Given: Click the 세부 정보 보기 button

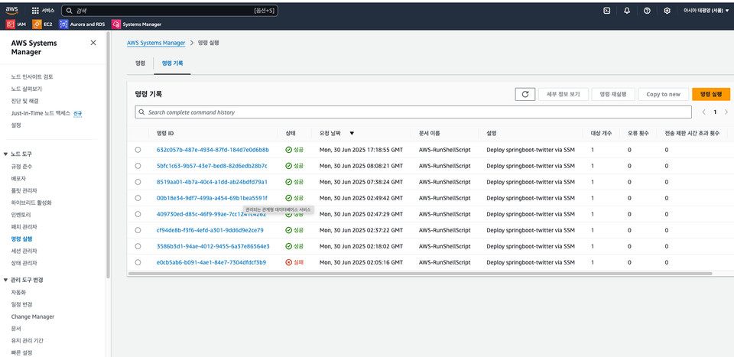Looking at the screenshot, I should 563,94.
